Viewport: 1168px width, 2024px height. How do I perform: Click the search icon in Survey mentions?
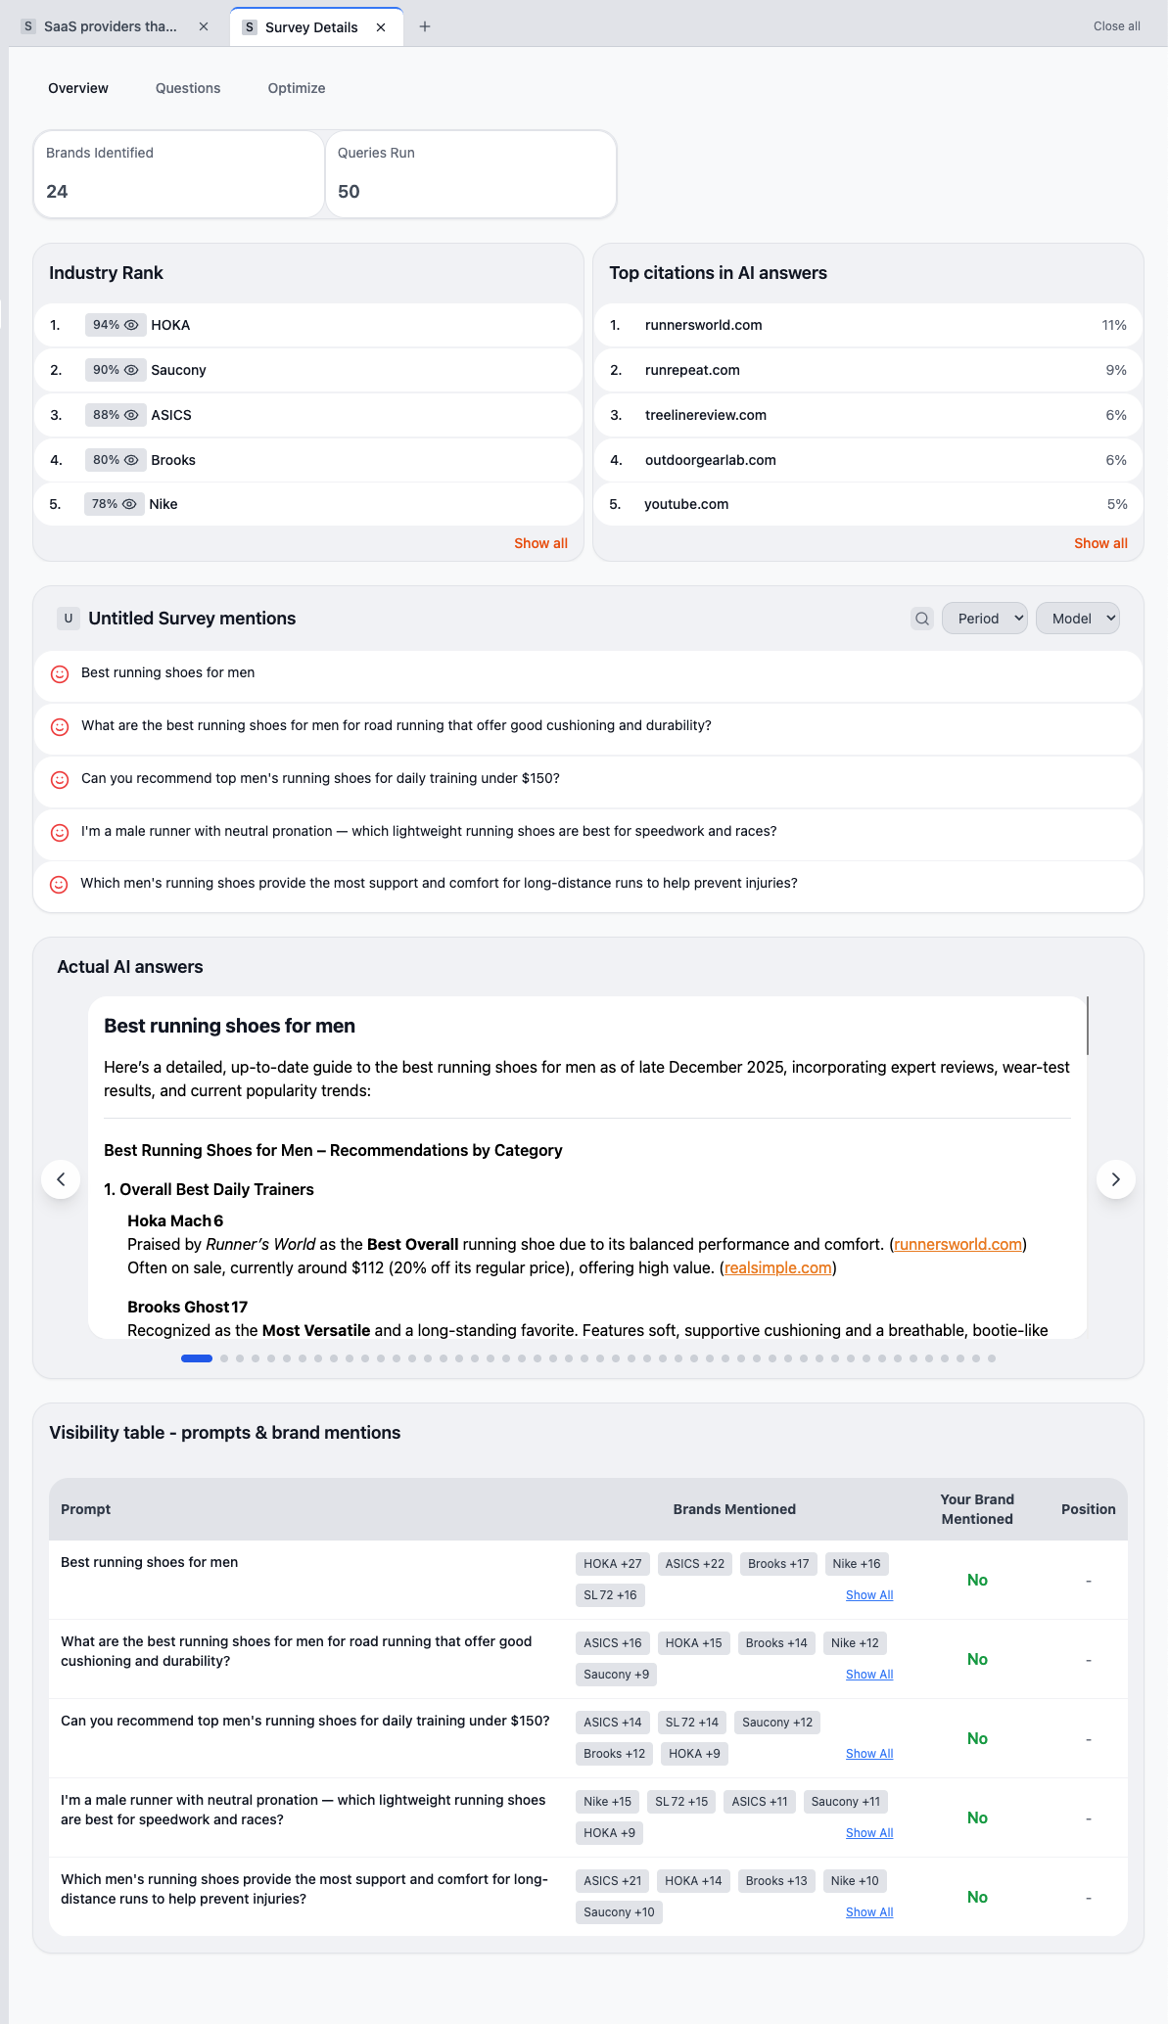[921, 618]
